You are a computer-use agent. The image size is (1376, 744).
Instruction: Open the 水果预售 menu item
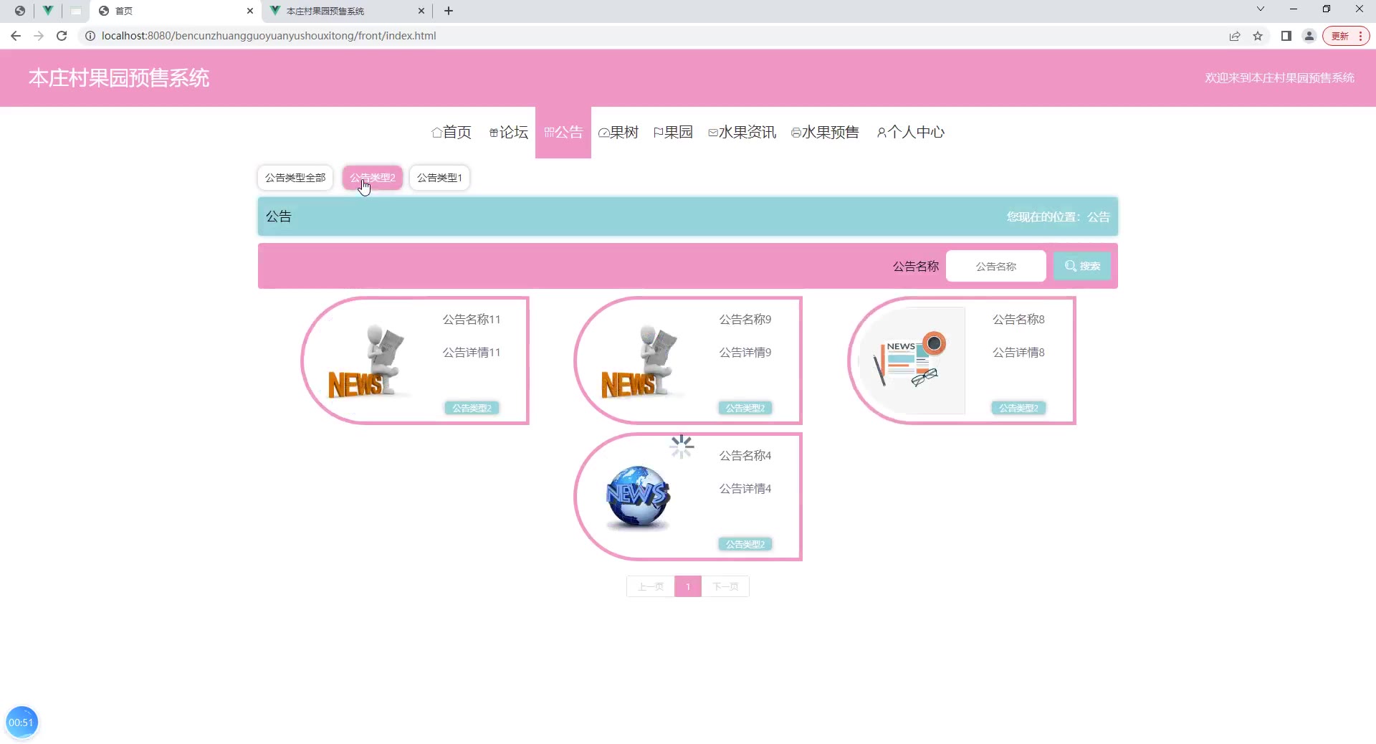(825, 133)
